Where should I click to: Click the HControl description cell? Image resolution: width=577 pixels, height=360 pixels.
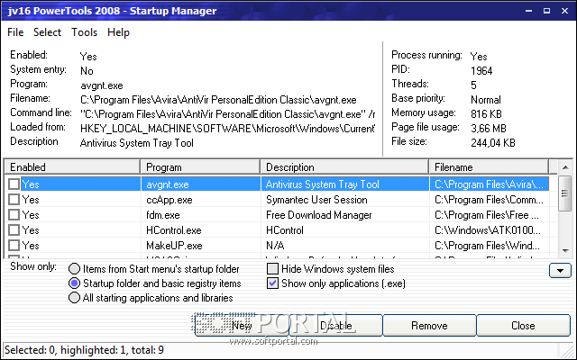click(344, 230)
